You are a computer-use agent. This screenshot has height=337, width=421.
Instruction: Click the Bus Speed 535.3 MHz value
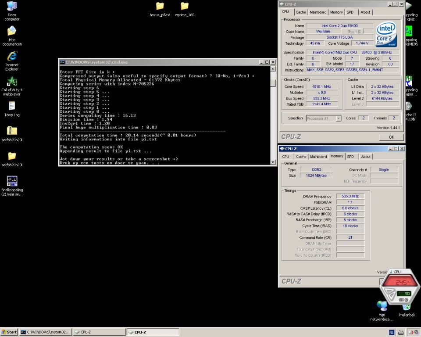point(321,98)
